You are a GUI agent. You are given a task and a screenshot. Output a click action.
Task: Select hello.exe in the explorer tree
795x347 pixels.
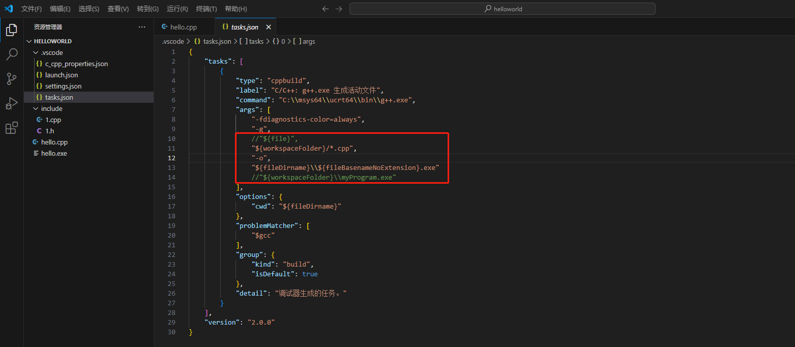coord(89,153)
